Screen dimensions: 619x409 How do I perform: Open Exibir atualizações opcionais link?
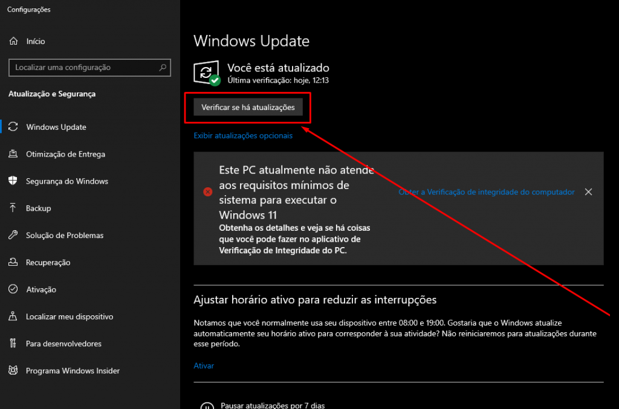pos(243,135)
